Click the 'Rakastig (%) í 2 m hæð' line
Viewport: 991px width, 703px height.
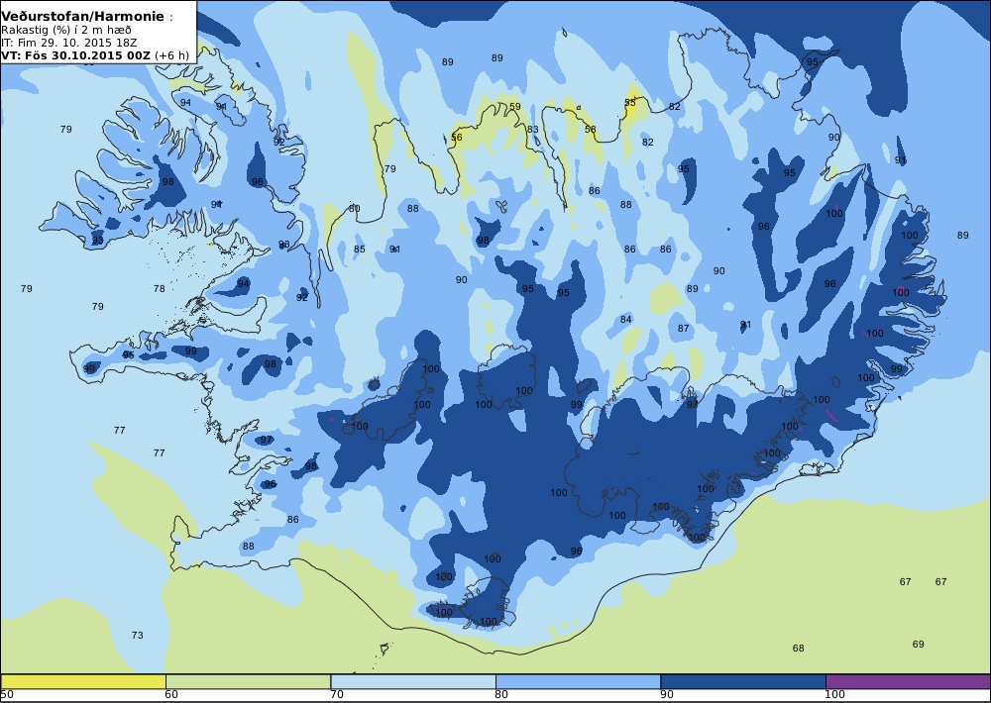(x=66, y=31)
